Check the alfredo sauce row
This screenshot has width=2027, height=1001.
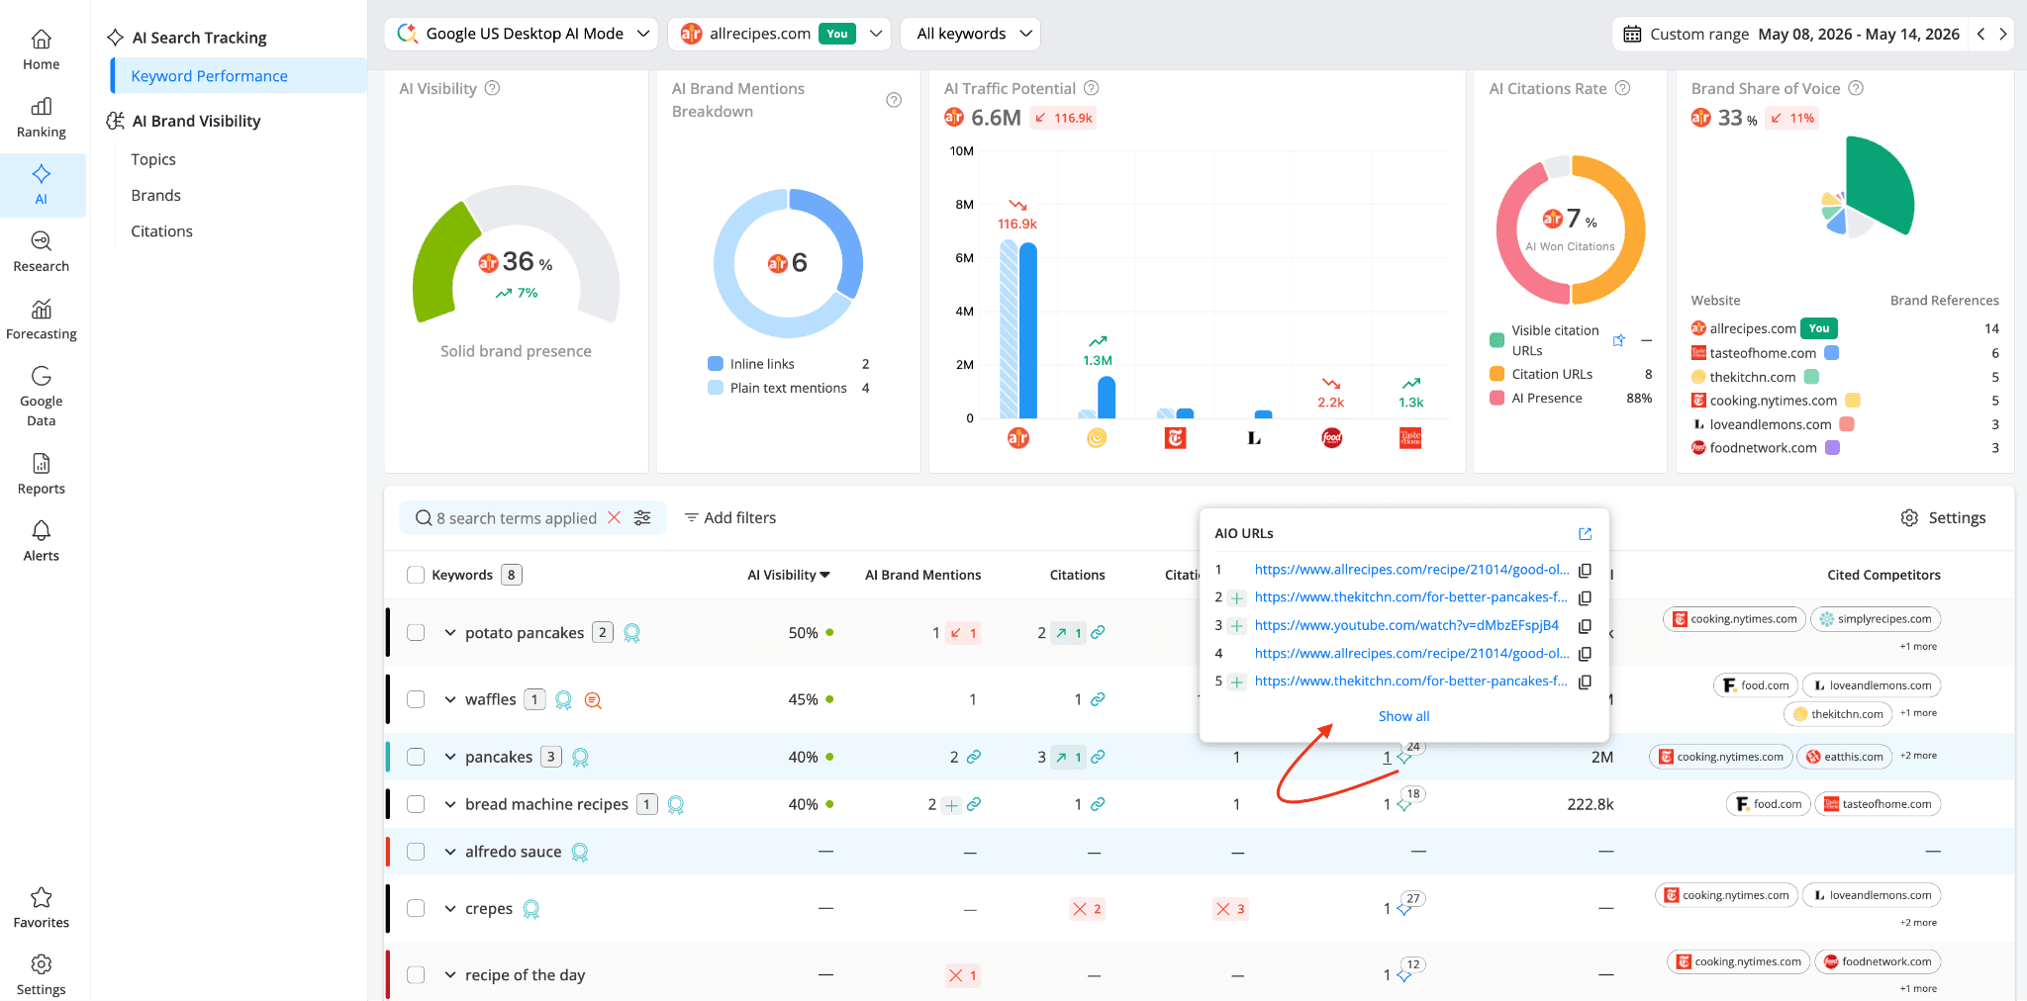416,852
